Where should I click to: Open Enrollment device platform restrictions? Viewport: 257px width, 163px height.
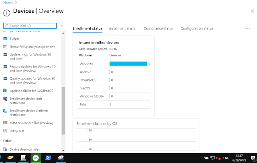click(x=29, y=113)
